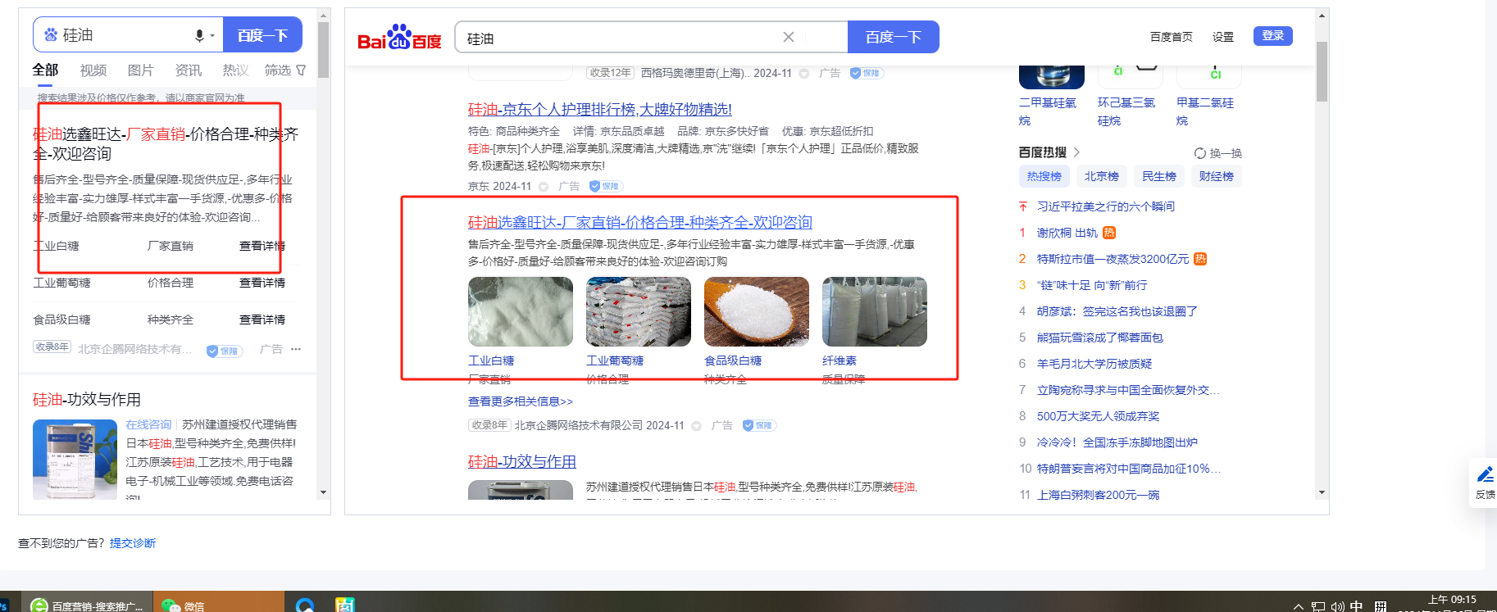Open the 筛选 filter funnel in mobile preview
Screen dimensions: 1497x612
coord(301,70)
